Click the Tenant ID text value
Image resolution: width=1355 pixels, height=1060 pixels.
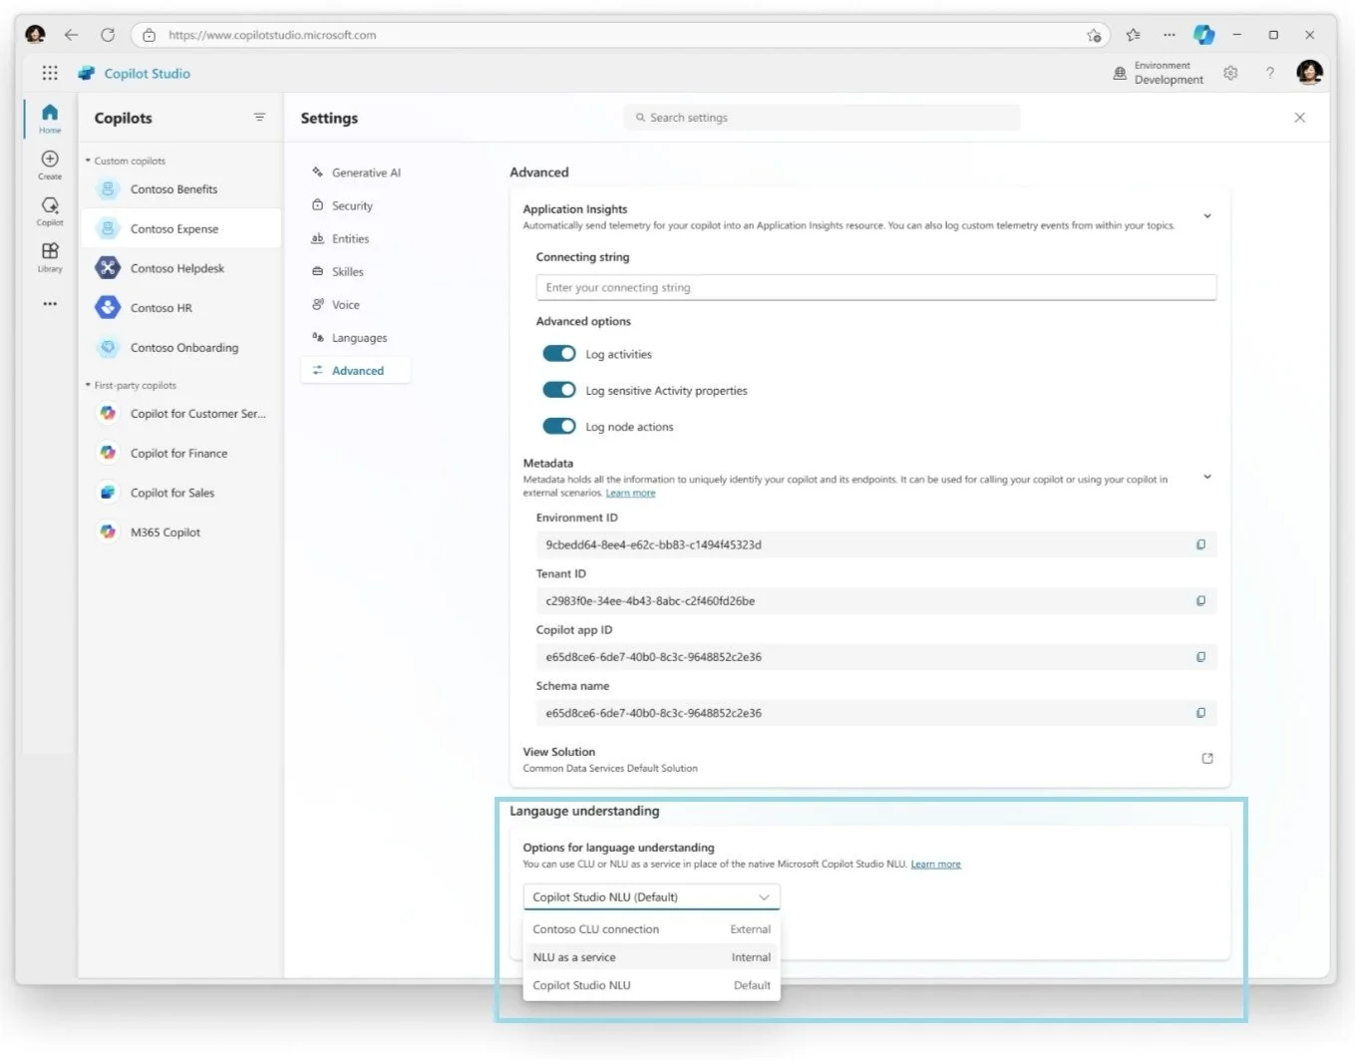coord(650,601)
